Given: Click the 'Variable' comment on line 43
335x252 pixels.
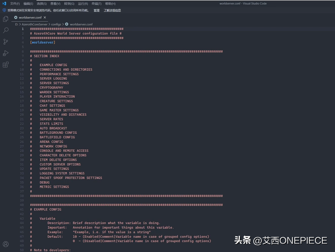Looking at the screenshot, I should coord(47,218).
